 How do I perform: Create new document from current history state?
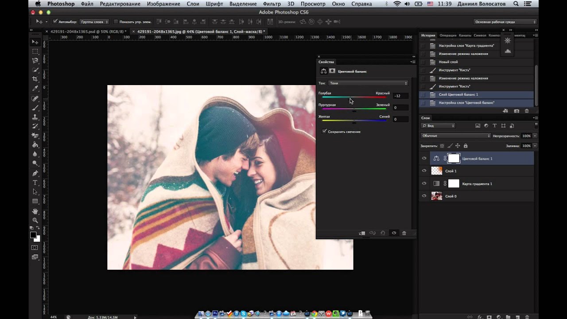coord(505,111)
